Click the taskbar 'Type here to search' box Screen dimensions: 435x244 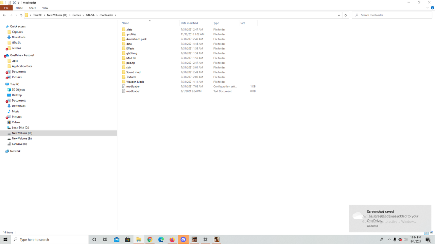pos(50,240)
